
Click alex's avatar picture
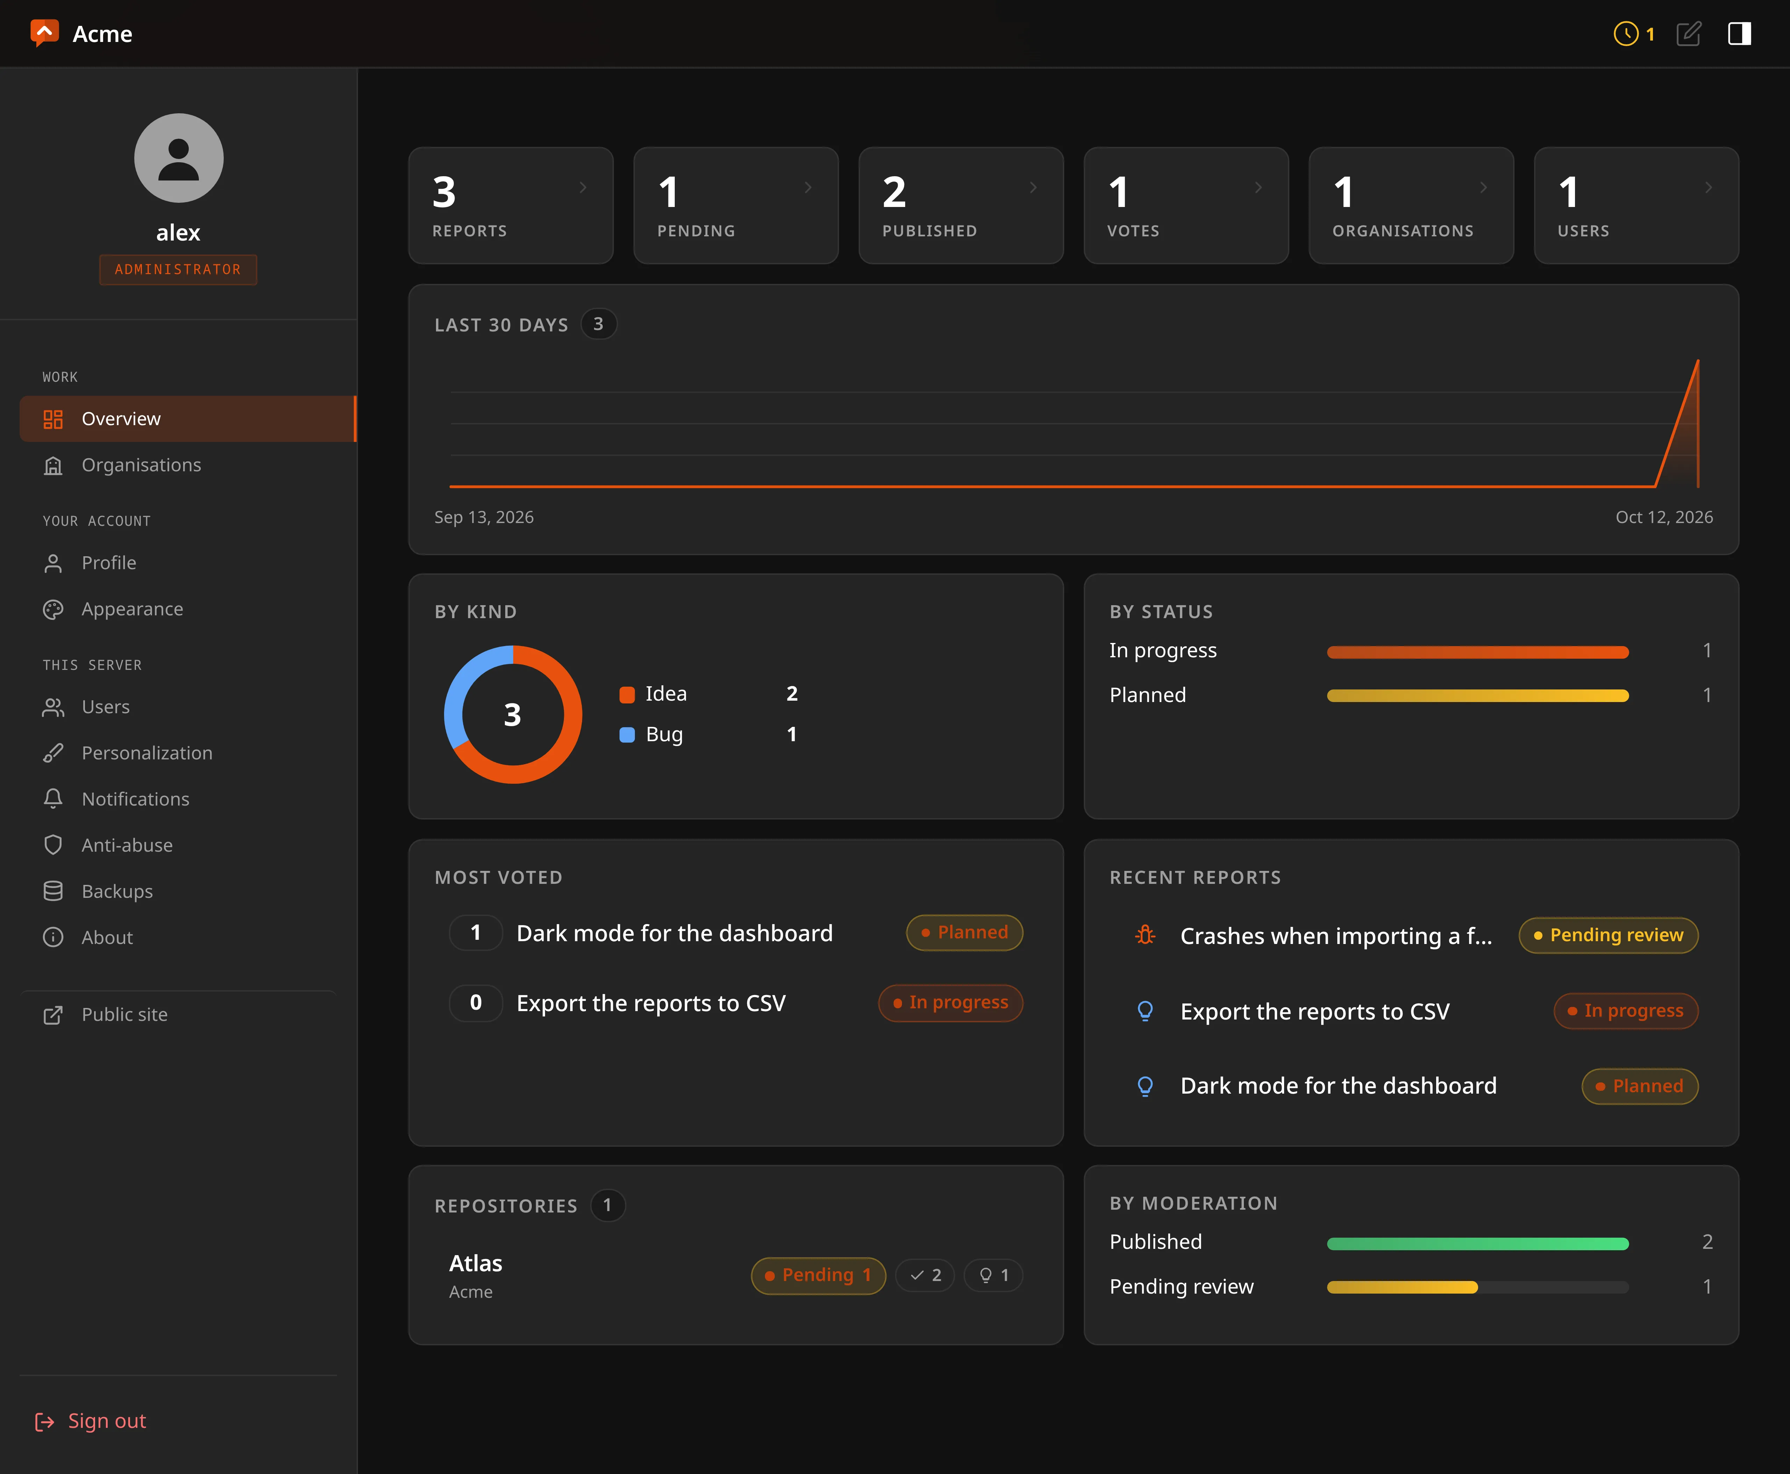coord(178,158)
